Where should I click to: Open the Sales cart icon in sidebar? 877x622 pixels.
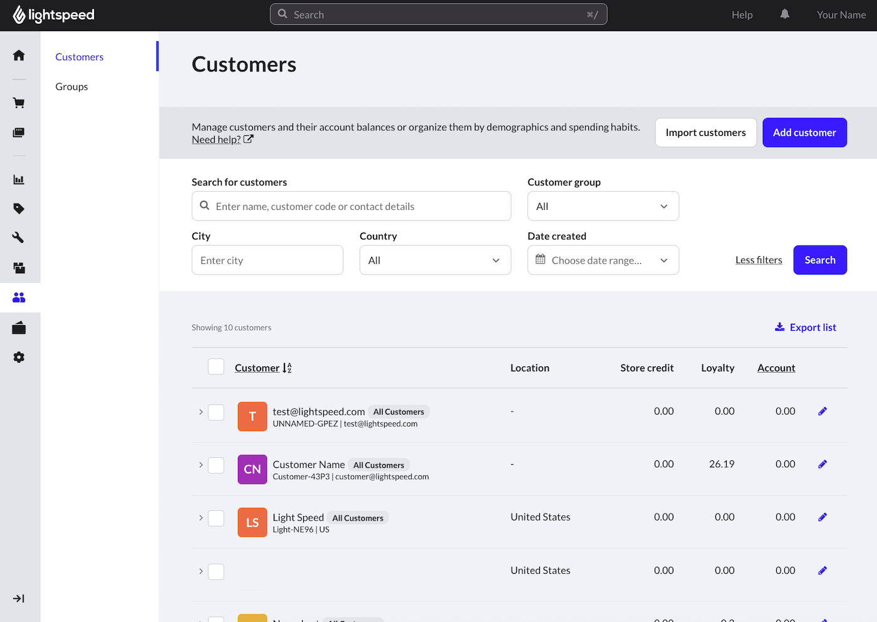point(19,103)
